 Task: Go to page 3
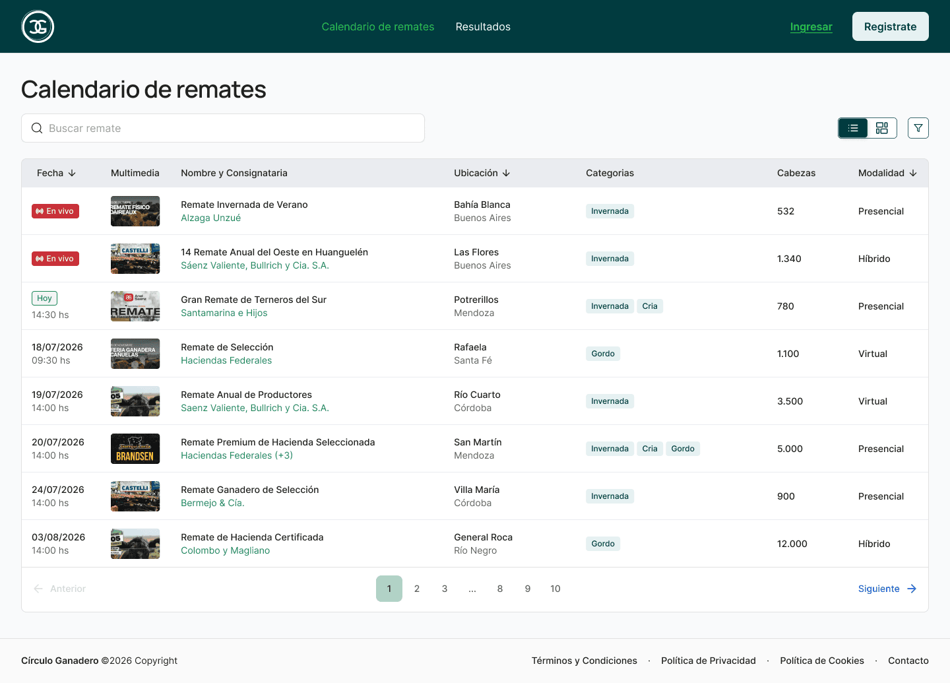coord(445,589)
